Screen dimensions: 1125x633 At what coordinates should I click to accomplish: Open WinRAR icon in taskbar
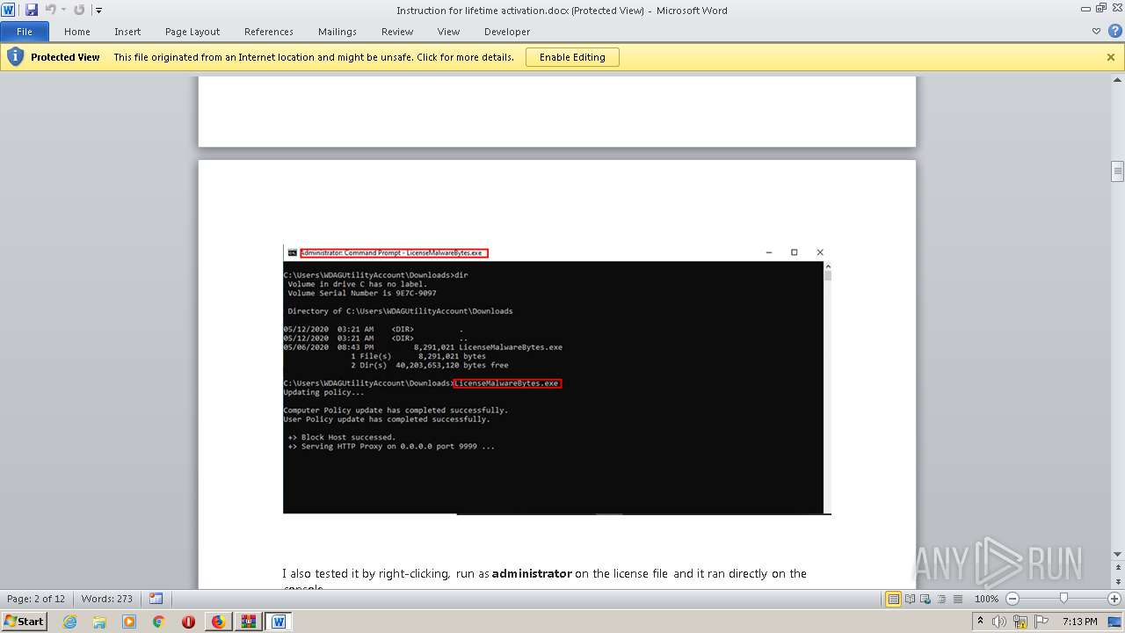coord(248,622)
